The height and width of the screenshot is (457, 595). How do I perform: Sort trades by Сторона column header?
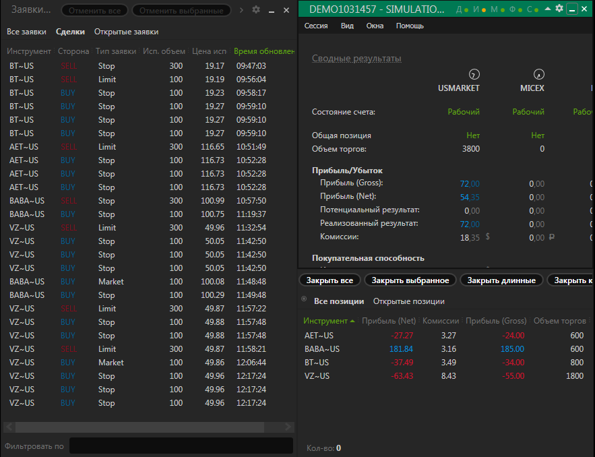coord(73,51)
